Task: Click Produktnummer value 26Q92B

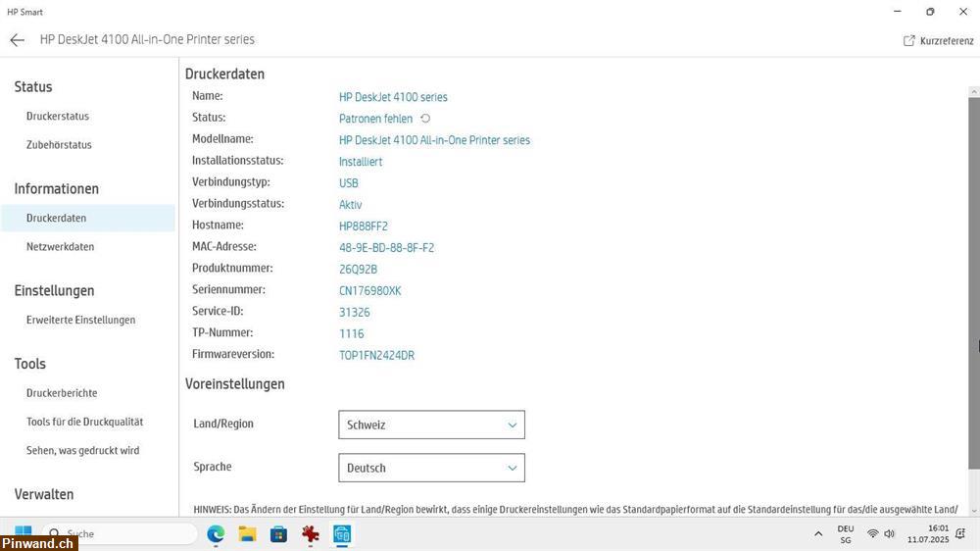Action: point(358,269)
